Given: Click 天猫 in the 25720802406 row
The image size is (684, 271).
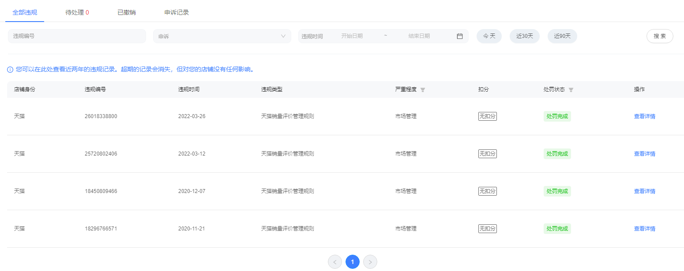Looking at the screenshot, I should point(19,154).
